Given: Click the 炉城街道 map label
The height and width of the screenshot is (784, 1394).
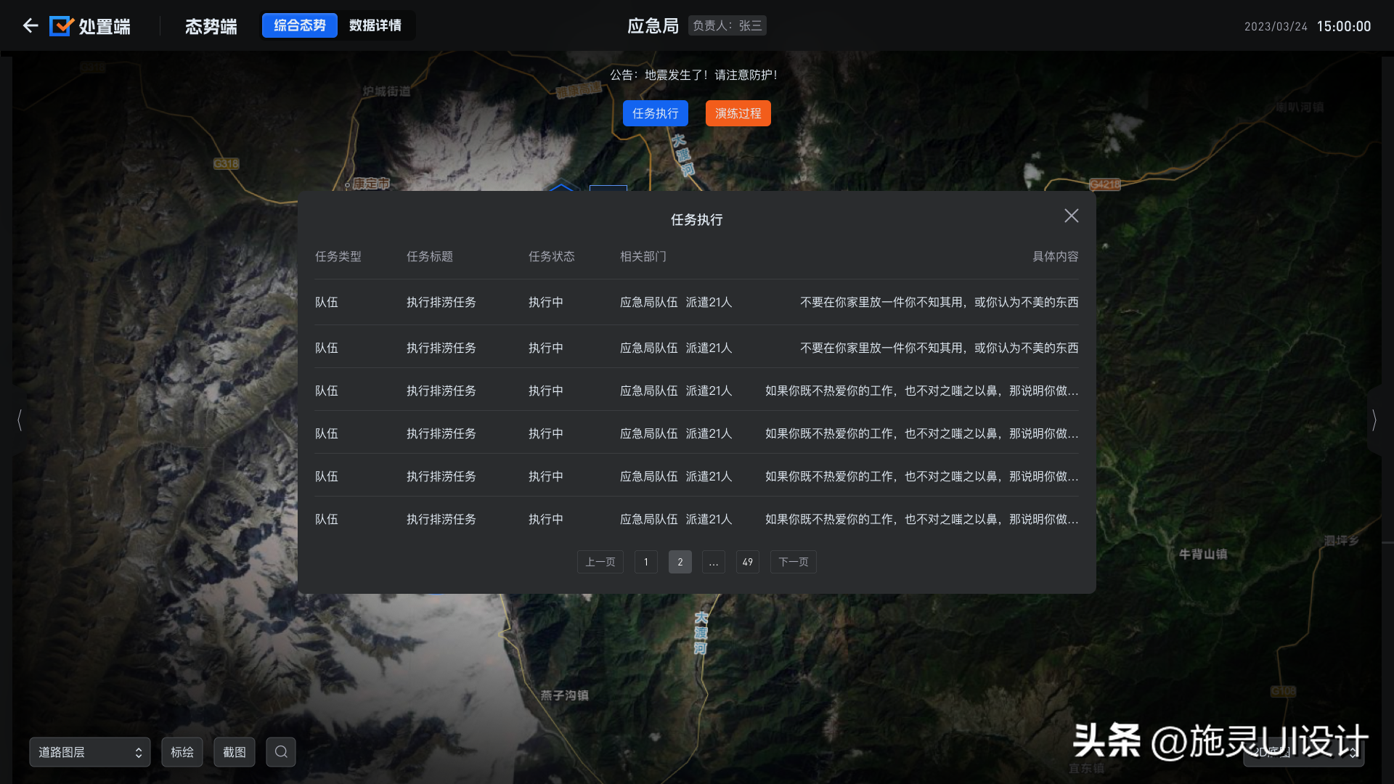Looking at the screenshot, I should click(387, 91).
